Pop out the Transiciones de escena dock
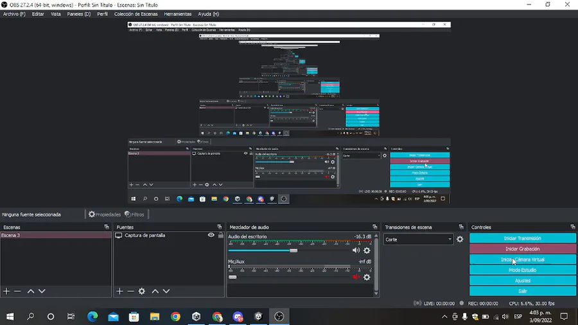Viewport: 578px width, 325px height. (x=461, y=227)
